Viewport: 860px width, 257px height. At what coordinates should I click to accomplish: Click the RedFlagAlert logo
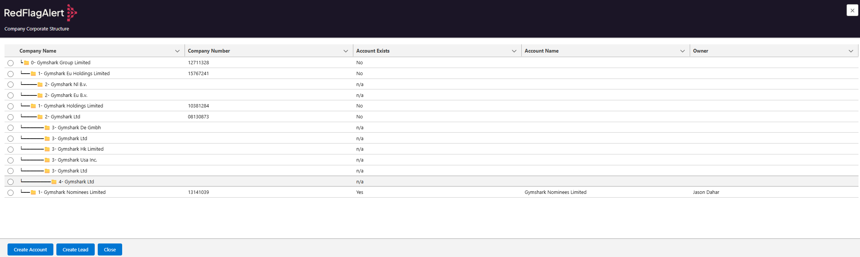pos(41,13)
